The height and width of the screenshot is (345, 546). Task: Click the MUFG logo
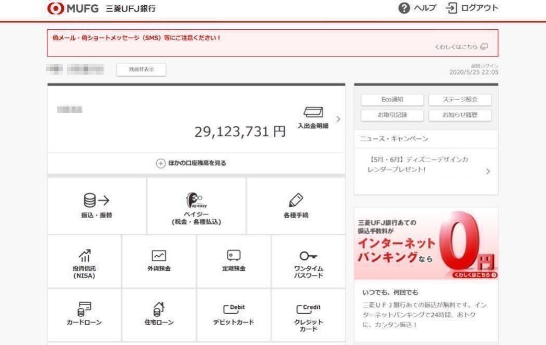[x=73, y=8]
